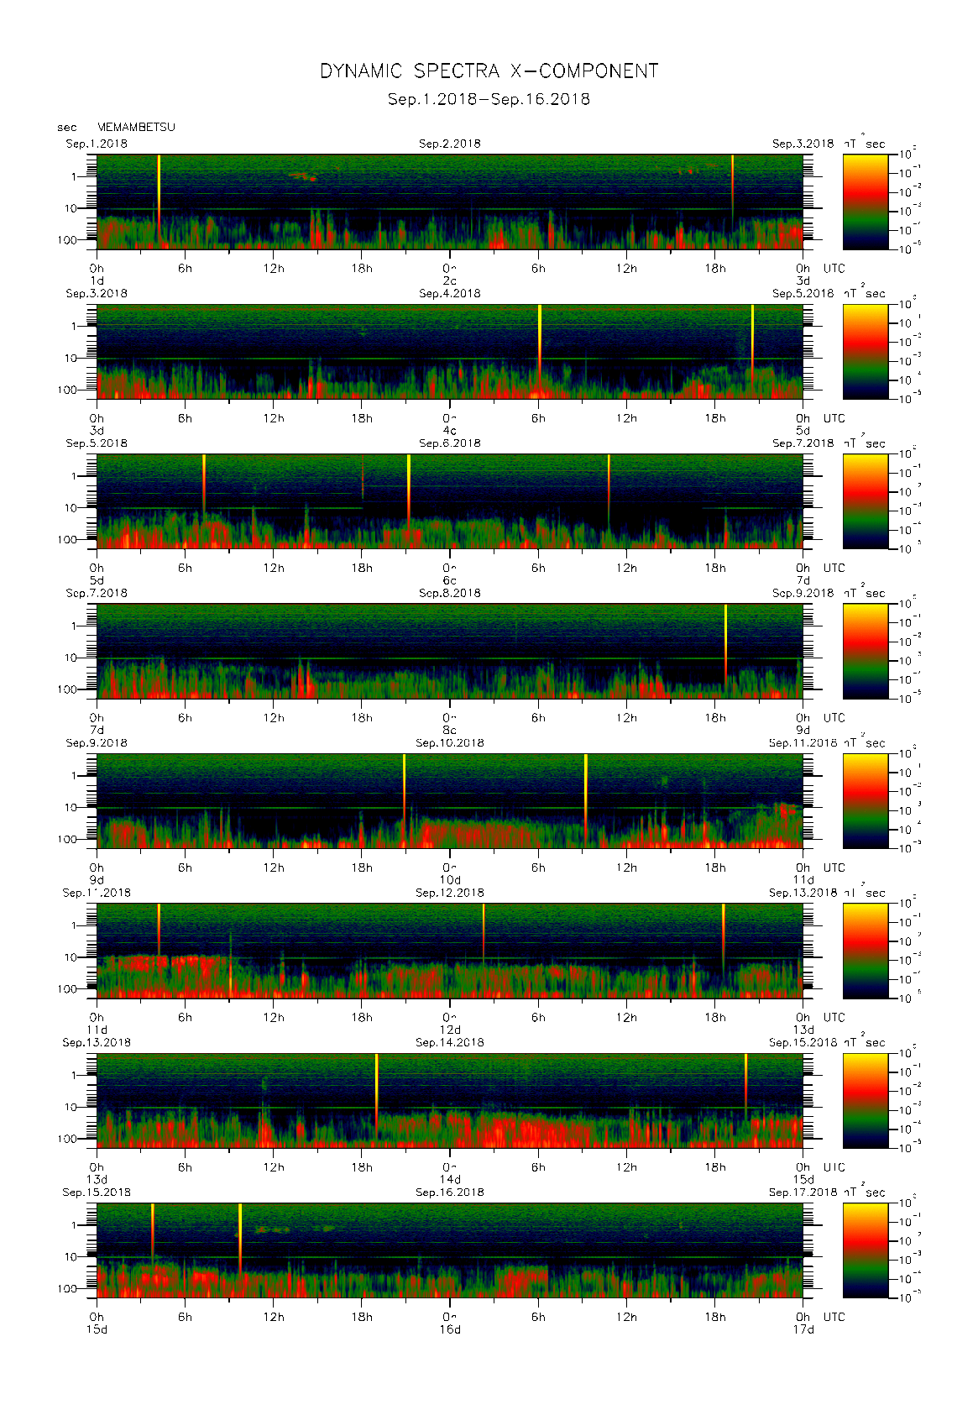The height and width of the screenshot is (1410, 978).
Task: Click the yellow spike near 9h on Sep.10
Action: (x=586, y=794)
